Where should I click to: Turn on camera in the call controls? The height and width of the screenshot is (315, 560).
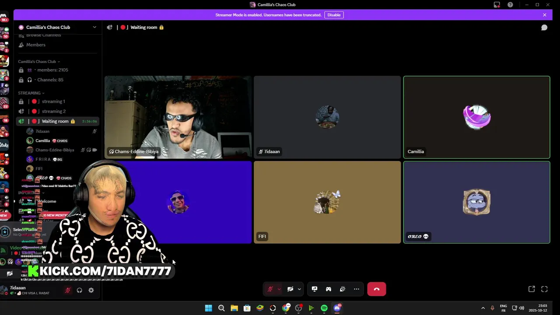click(x=290, y=289)
